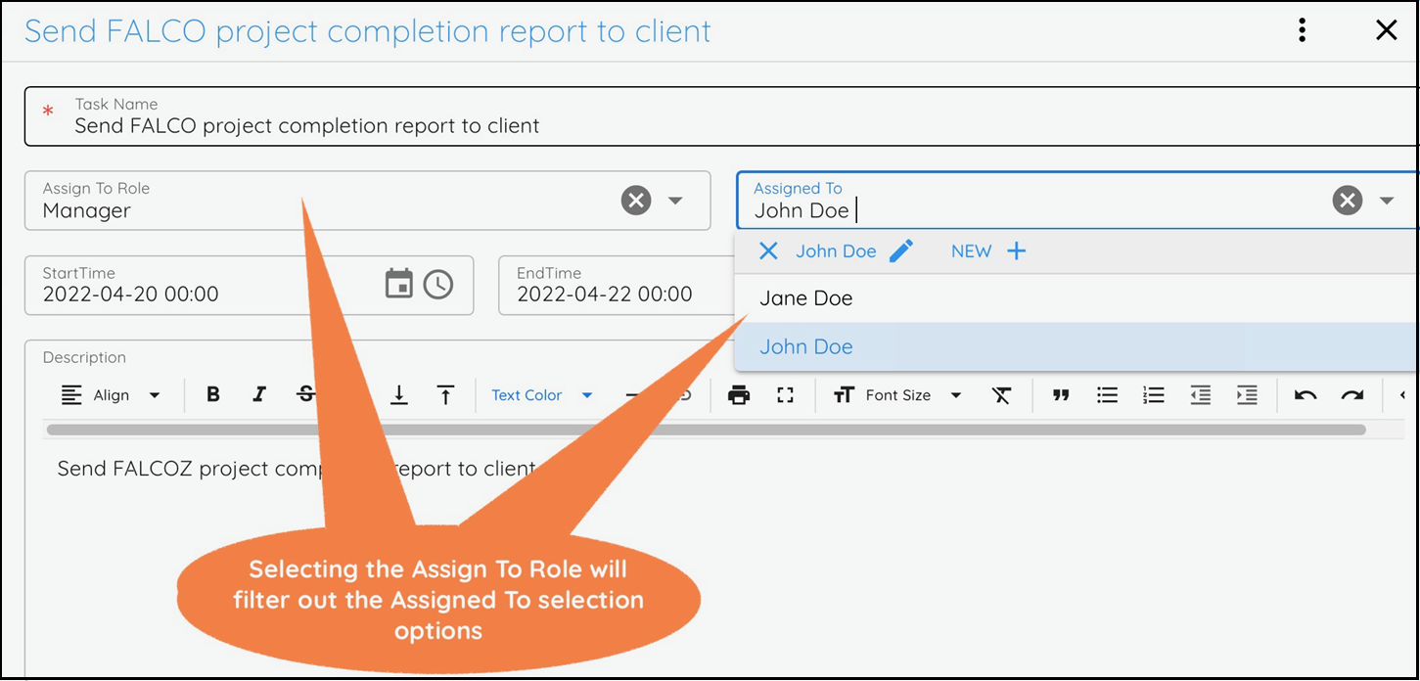Select John Doe option in dropdown list
Screen dimensions: 1420x681
(x=806, y=347)
